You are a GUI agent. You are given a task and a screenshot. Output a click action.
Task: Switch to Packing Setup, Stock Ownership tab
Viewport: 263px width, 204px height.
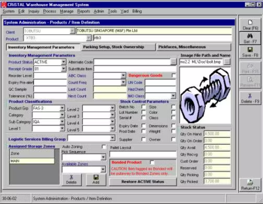(x=118, y=47)
